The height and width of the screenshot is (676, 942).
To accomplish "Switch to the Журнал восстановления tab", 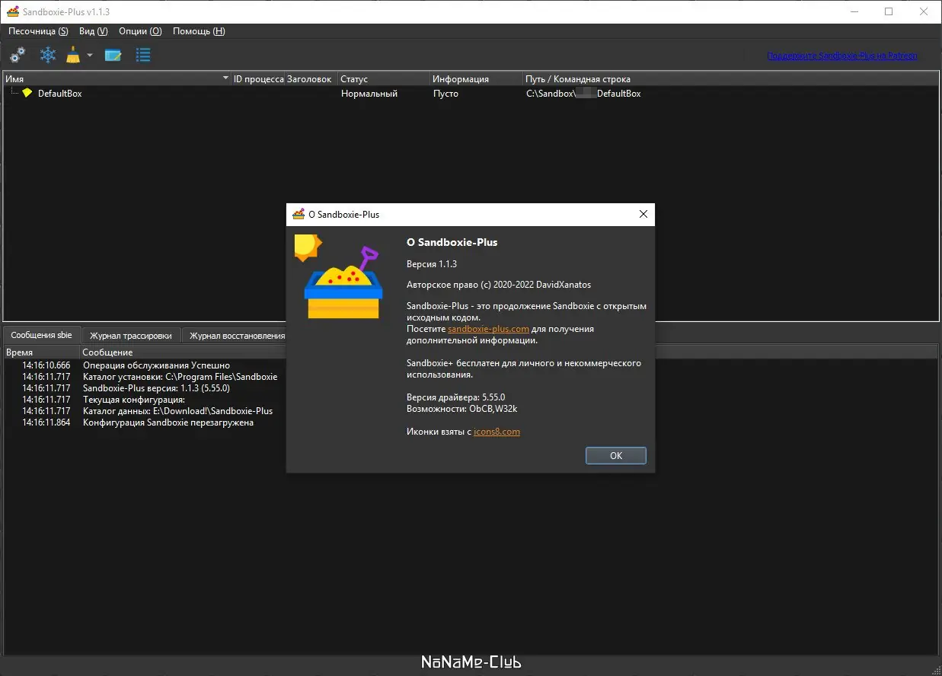I will click(x=235, y=336).
